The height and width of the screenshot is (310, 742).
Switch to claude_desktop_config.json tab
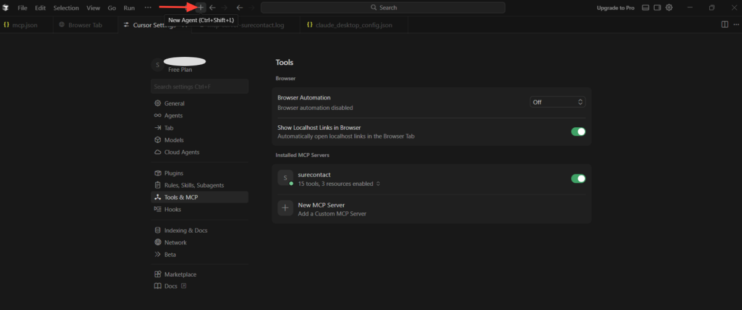(x=353, y=25)
